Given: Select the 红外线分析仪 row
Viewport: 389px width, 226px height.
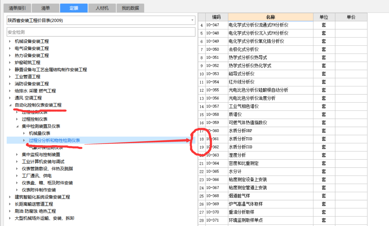Looking at the screenshot, I should coord(283,82).
